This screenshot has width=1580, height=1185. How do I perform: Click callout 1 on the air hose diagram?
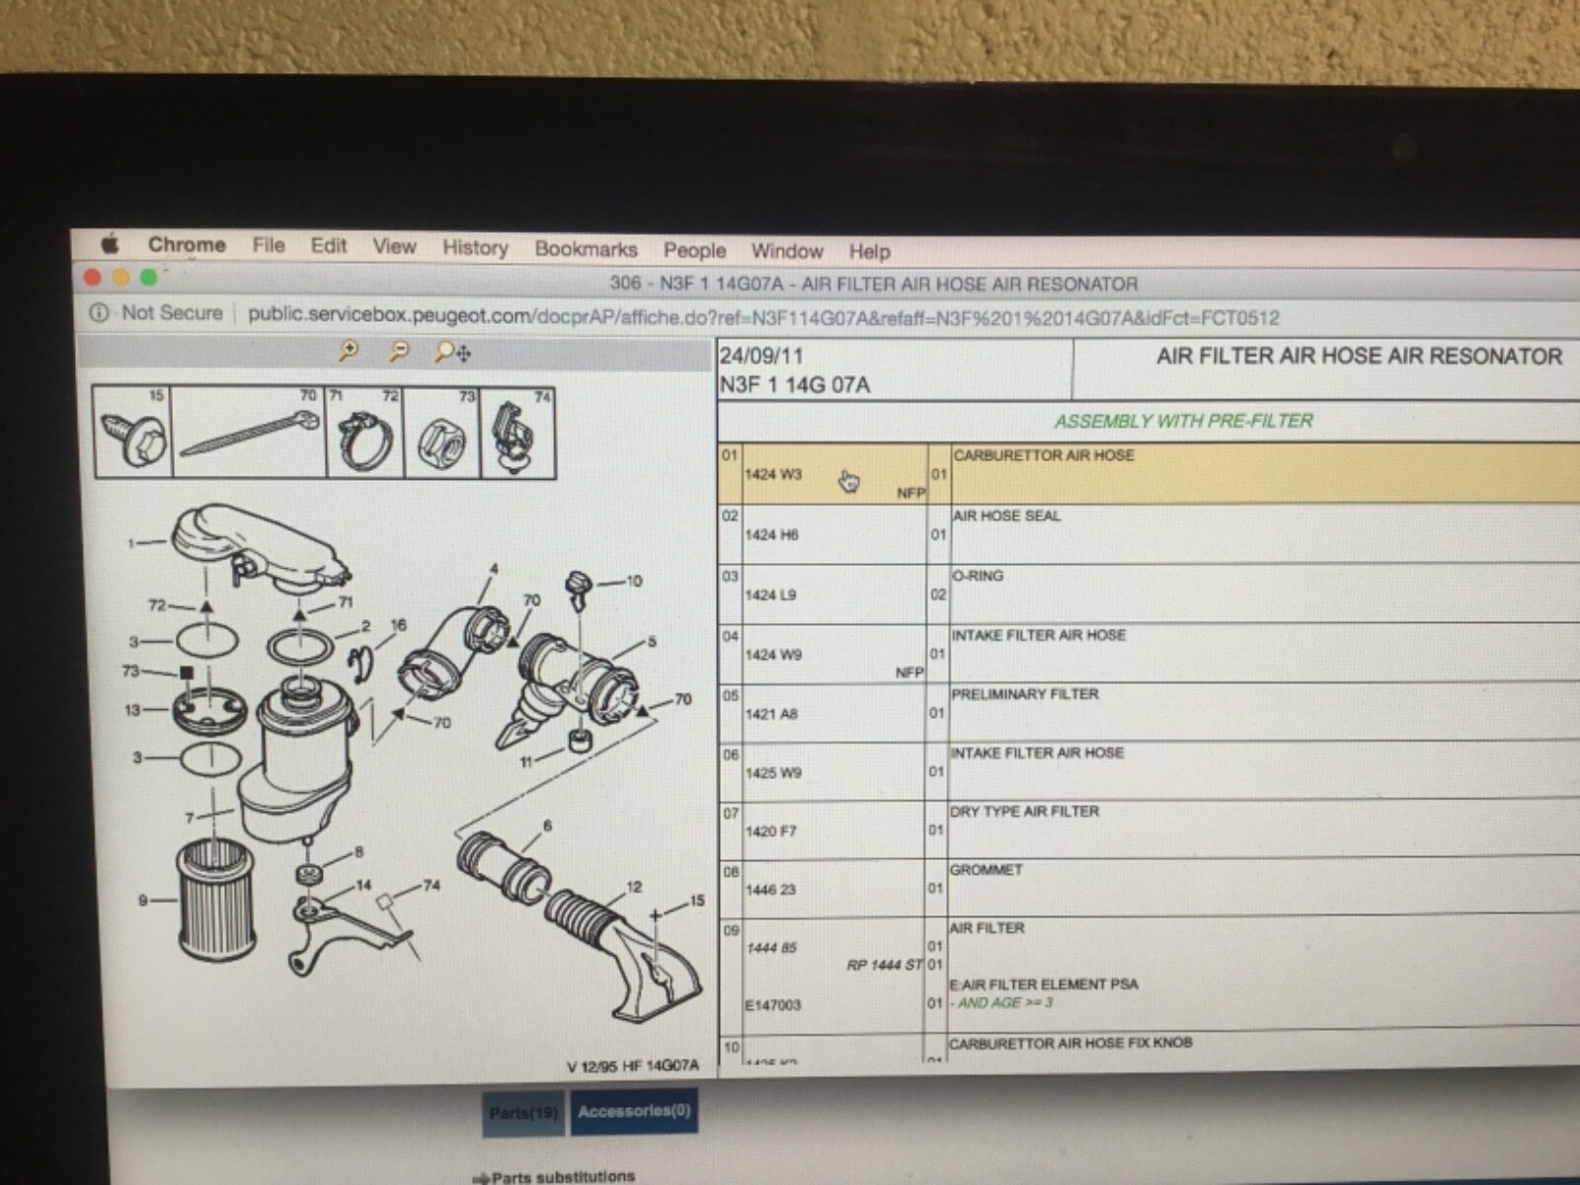(x=131, y=542)
